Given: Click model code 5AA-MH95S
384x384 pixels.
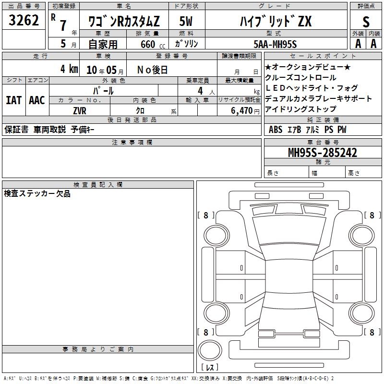Looking at the screenshot, I should point(275,44).
